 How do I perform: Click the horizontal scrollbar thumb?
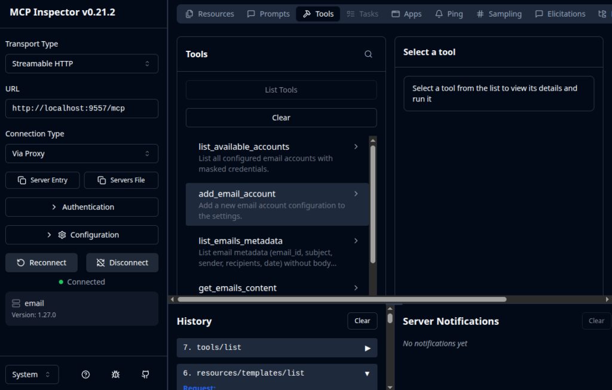pyautogui.click(x=342, y=300)
